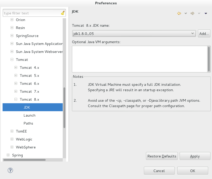Select Sun Java System Application entry

(39, 44)
